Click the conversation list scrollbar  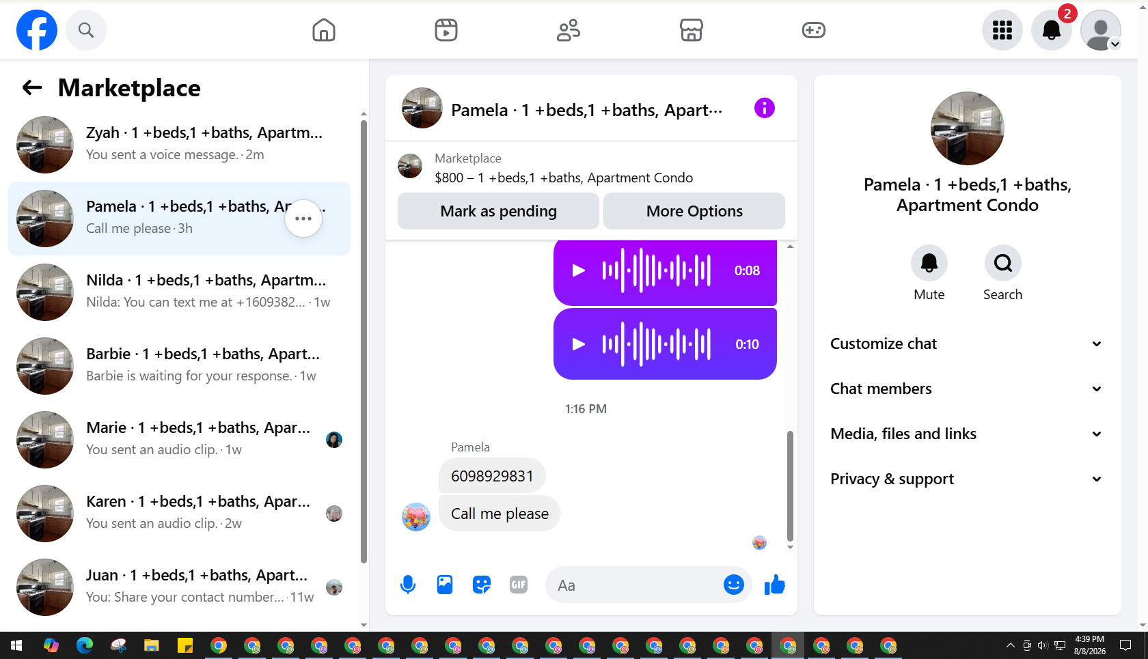pos(364,341)
